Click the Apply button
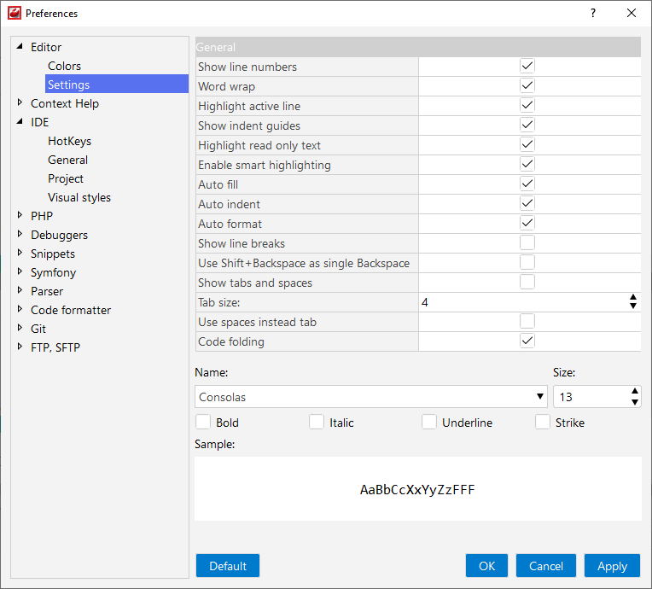Screen dimensions: 652x589 point(612,566)
